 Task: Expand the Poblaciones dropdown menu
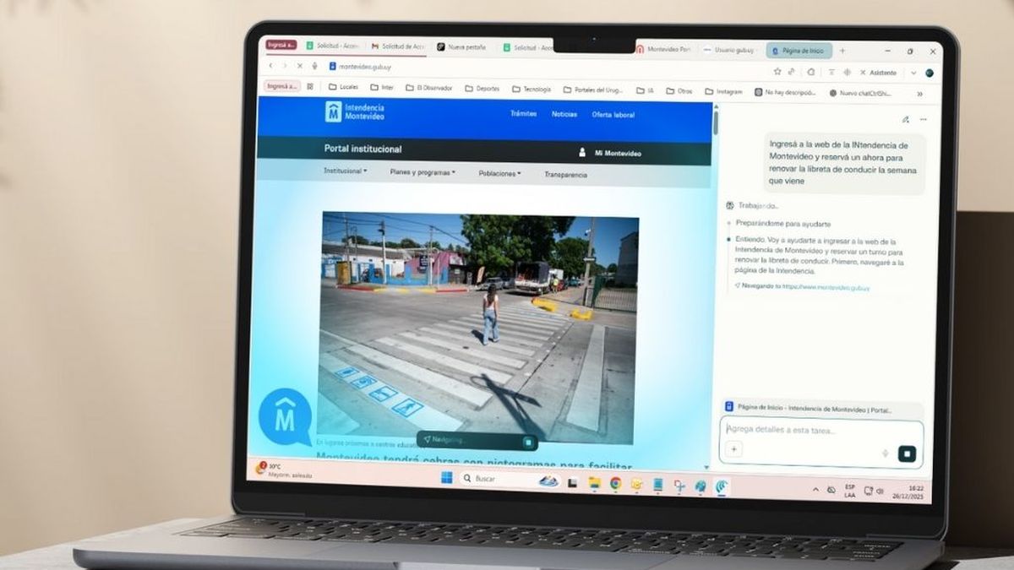click(x=499, y=173)
